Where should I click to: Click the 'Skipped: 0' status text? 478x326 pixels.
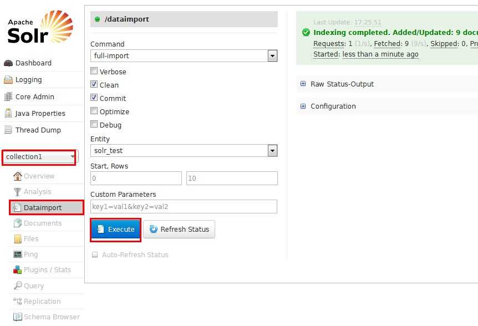point(448,44)
